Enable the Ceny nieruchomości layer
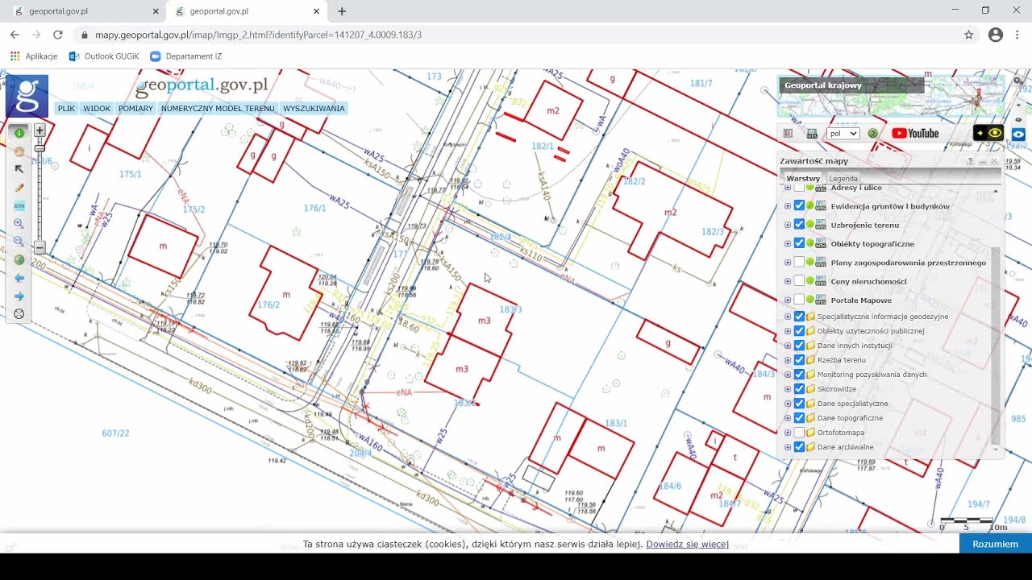 point(799,281)
